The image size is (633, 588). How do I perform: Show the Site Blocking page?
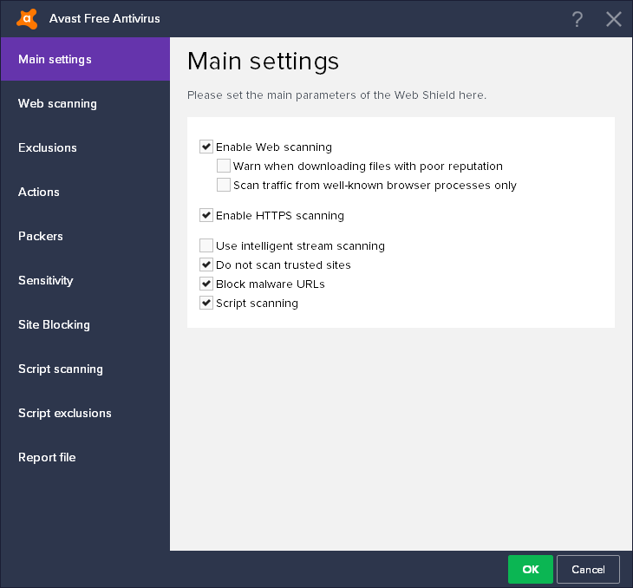pos(54,324)
